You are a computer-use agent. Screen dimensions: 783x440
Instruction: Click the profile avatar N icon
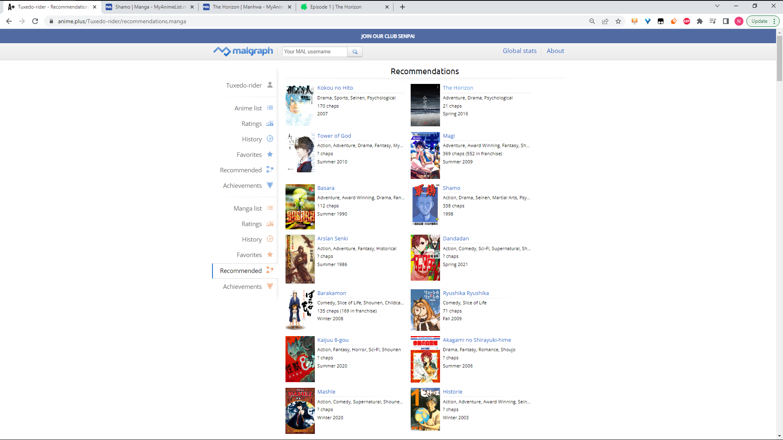pyautogui.click(x=739, y=21)
